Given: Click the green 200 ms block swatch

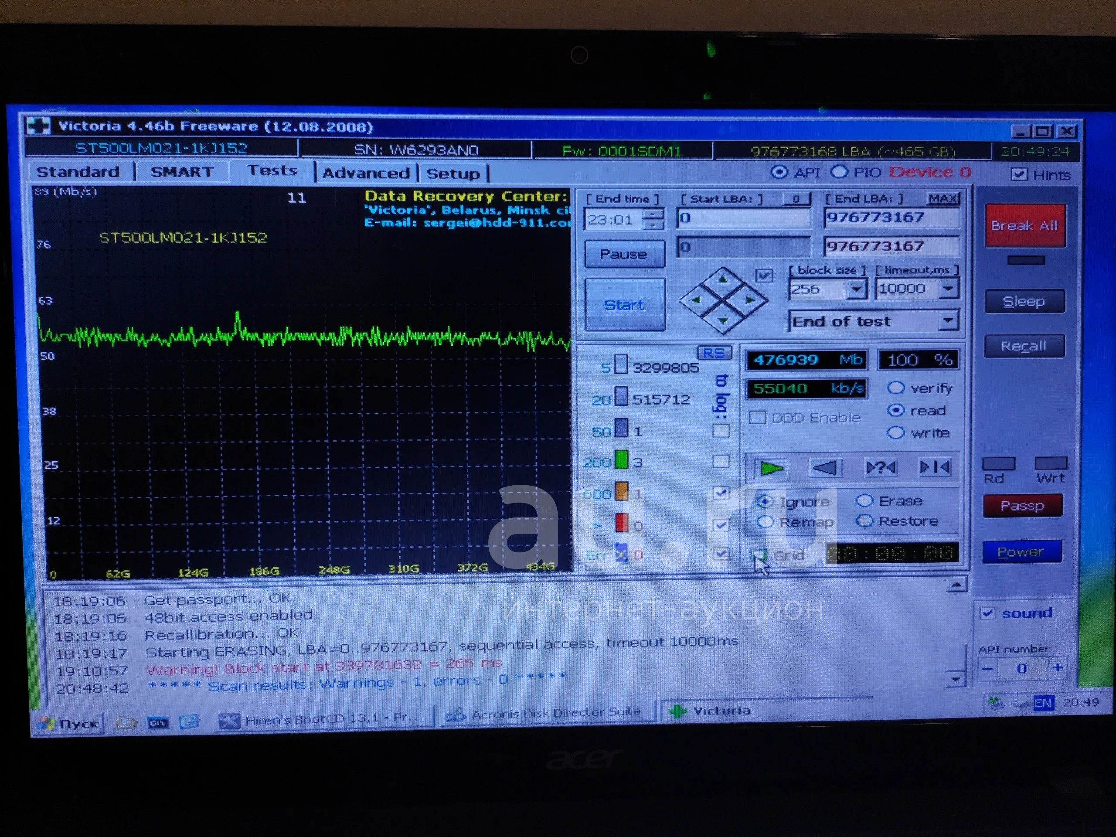Looking at the screenshot, I should pyautogui.click(x=622, y=460).
